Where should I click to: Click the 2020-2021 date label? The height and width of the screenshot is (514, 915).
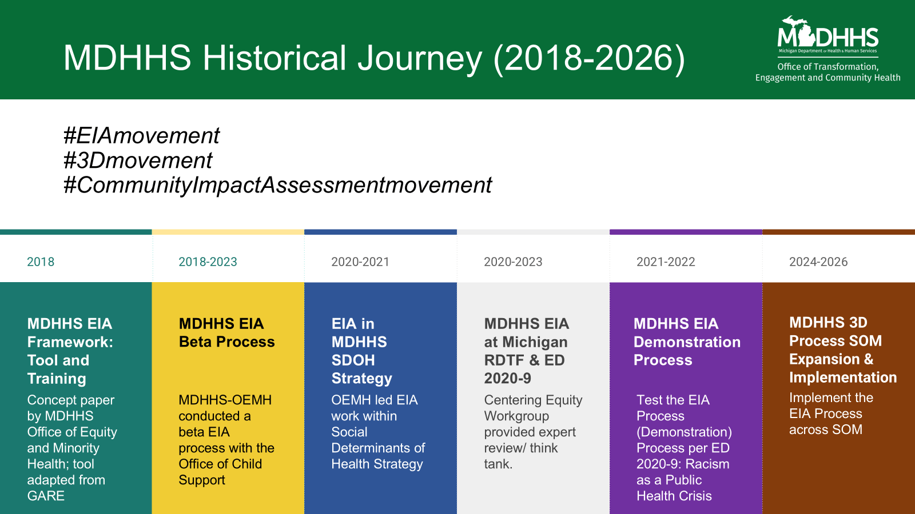(x=360, y=262)
